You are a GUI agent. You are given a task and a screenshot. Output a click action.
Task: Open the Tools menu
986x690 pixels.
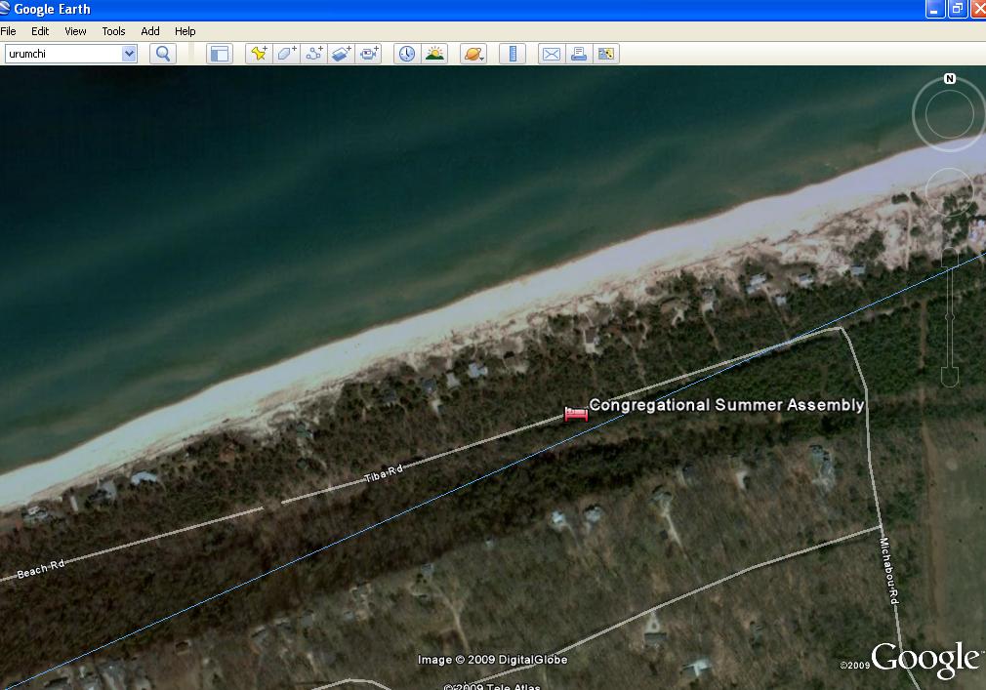click(113, 31)
